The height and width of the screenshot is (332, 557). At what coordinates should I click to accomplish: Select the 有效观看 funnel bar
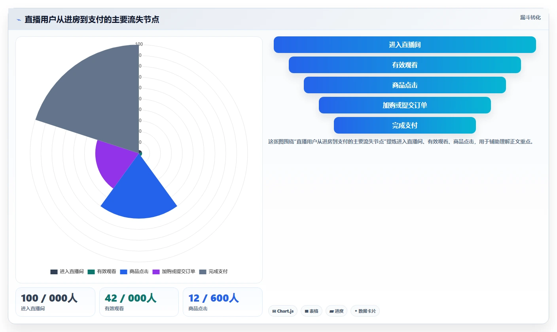point(405,65)
